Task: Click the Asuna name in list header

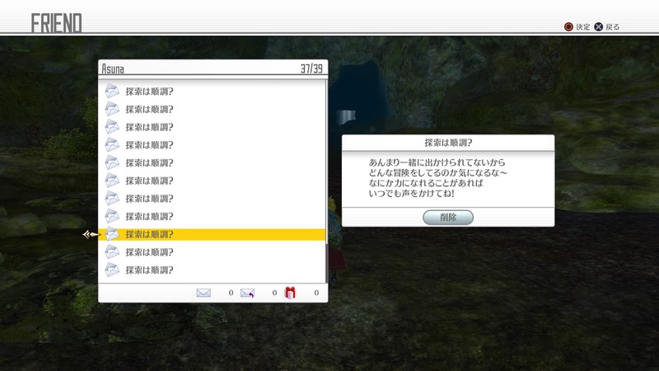Action: (x=113, y=68)
